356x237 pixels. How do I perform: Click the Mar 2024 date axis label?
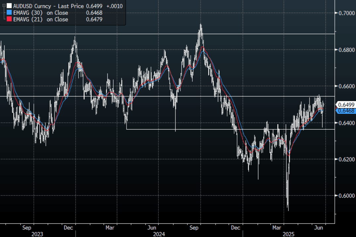[110, 228]
